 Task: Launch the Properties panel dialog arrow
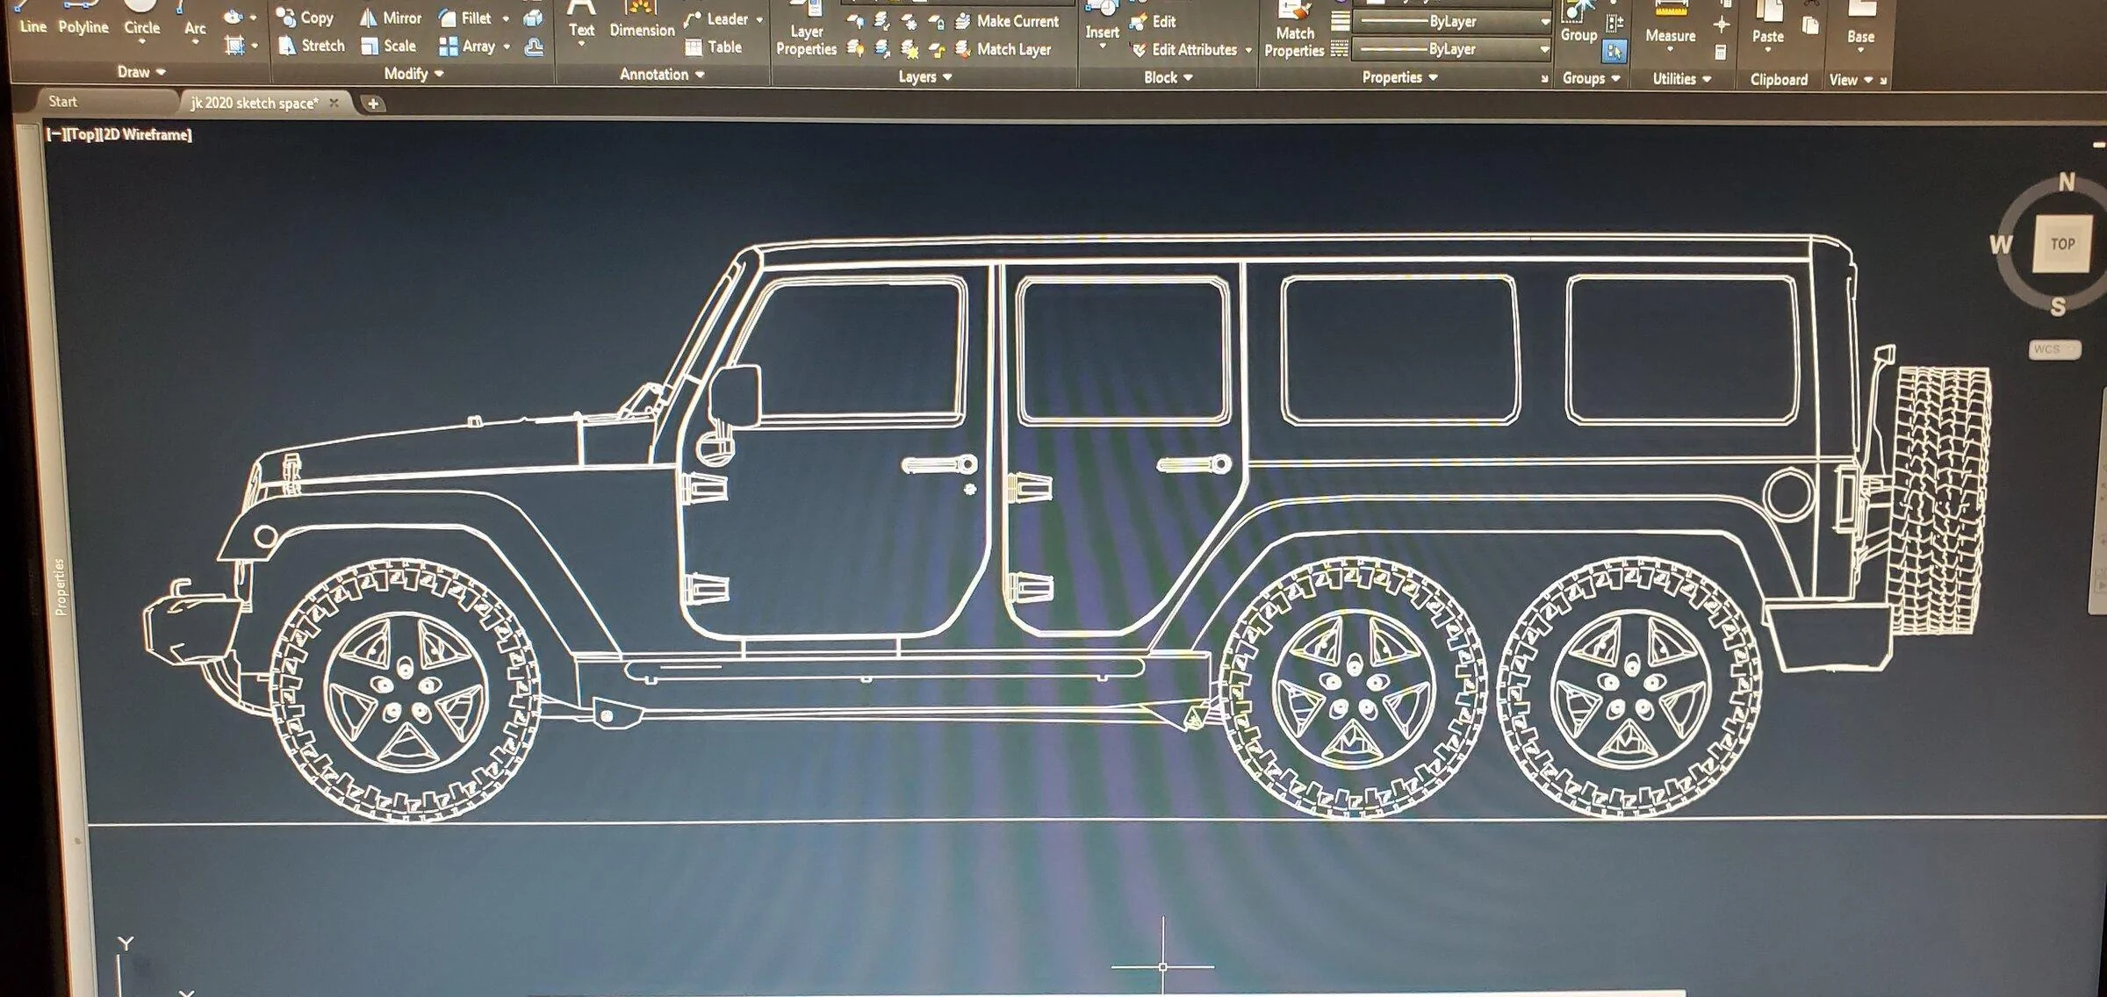(1545, 79)
